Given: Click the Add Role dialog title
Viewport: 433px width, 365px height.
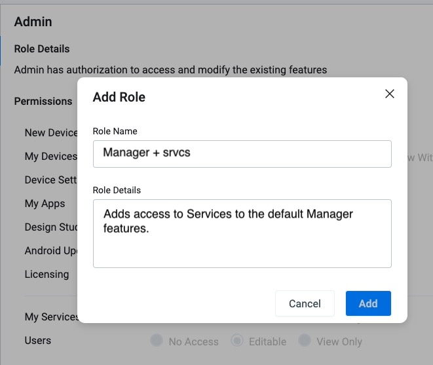Looking at the screenshot, I should (x=119, y=97).
